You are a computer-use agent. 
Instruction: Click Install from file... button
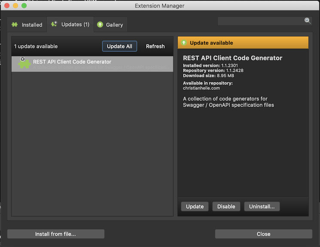click(56, 234)
